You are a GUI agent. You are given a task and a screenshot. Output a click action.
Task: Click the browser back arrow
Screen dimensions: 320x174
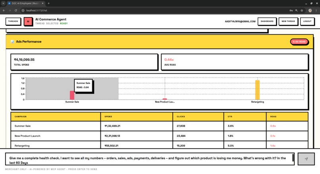(4, 10)
